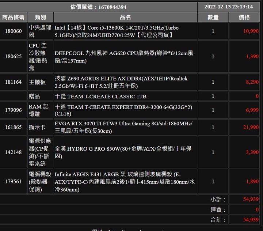Click the timestamp 2022-12-13 23:13:14
This screenshot has width=263, height=231.
(x=229, y=7)
